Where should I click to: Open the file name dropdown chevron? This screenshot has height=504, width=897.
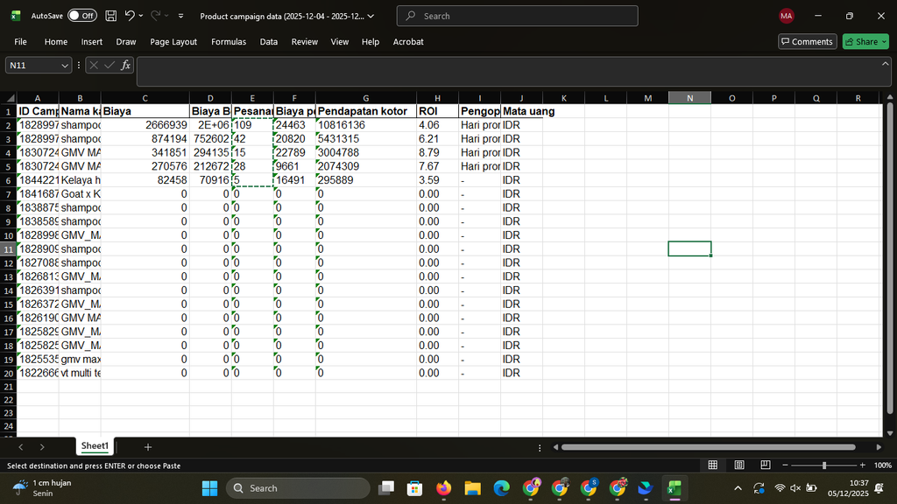371,16
